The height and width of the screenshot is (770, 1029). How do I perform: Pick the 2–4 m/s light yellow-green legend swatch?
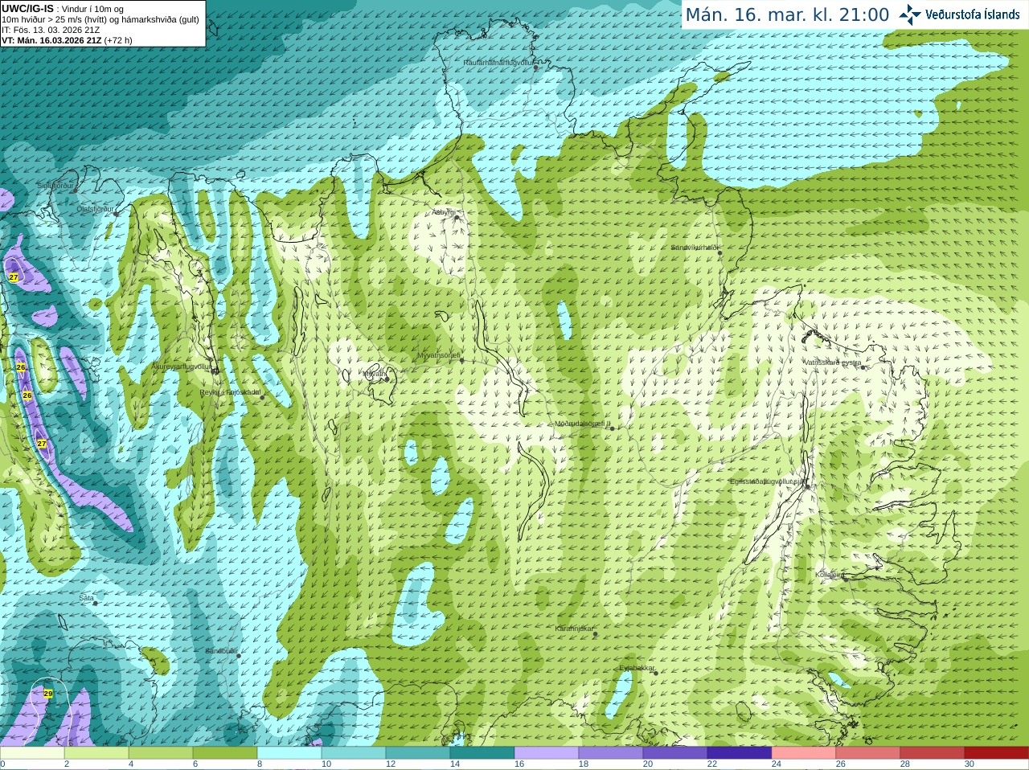pyautogui.click(x=96, y=753)
